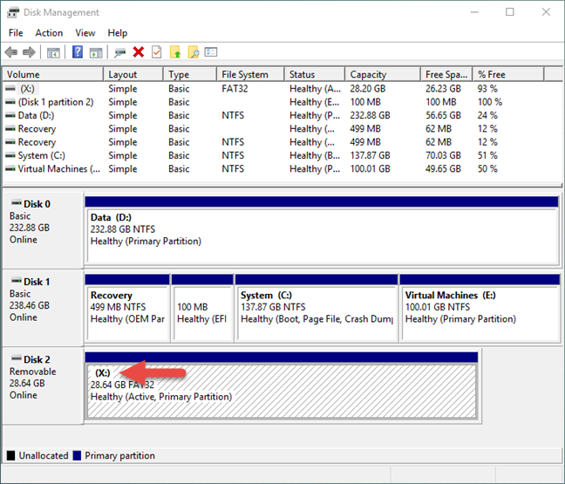The image size is (565, 484).
Task: Sort by the Capacity column header
Action: pyautogui.click(x=383, y=74)
